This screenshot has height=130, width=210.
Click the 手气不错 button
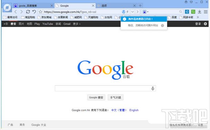(116, 98)
